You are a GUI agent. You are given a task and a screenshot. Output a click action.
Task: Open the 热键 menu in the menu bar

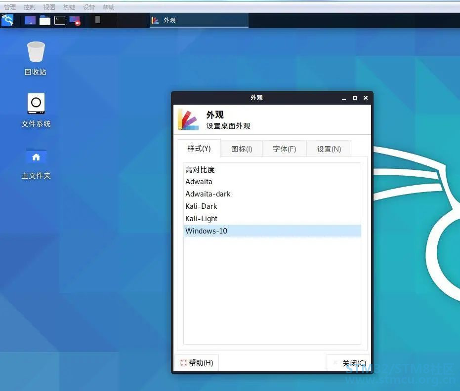69,7
